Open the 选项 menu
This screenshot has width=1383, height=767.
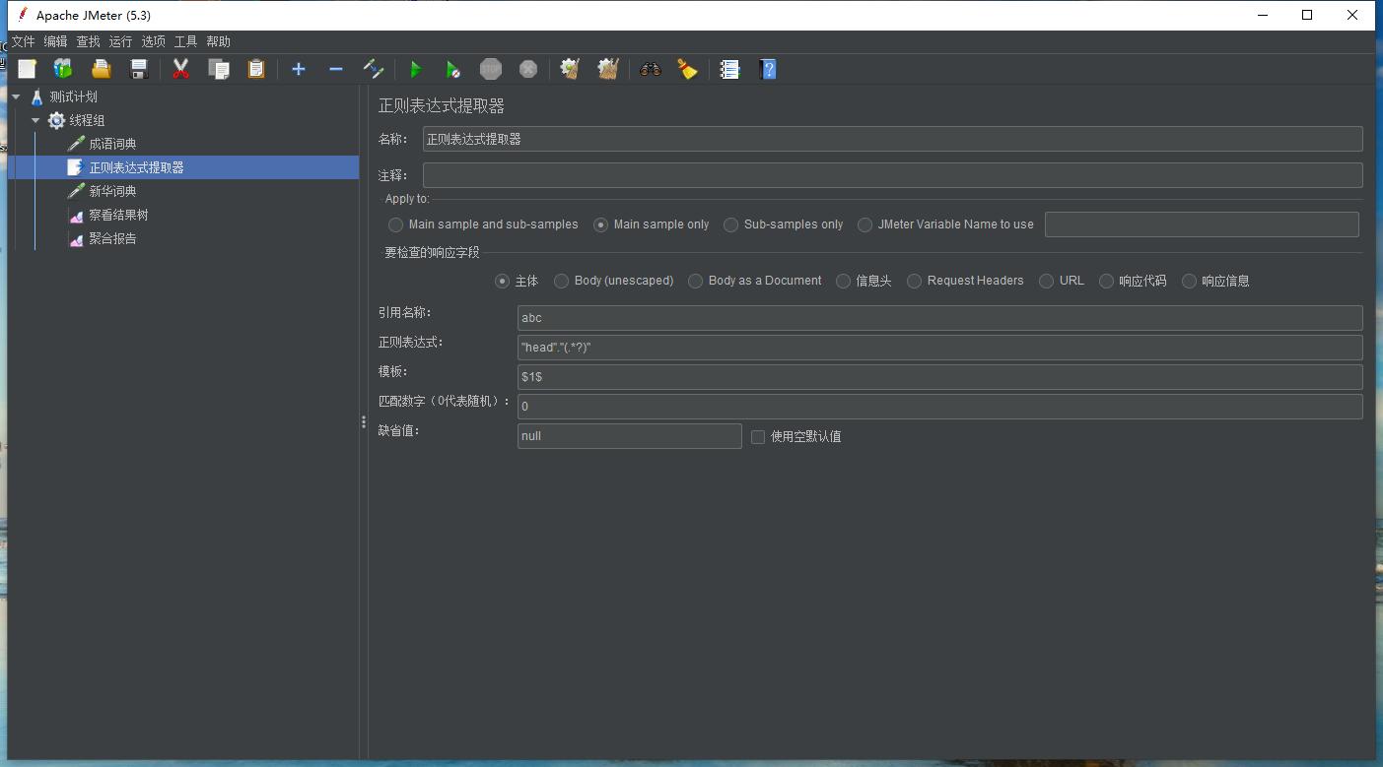[x=153, y=41]
